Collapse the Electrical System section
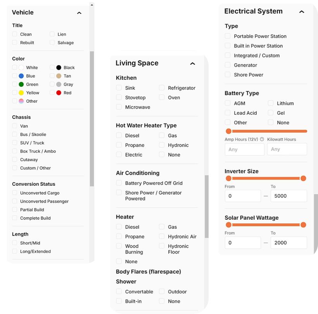 tap(302, 12)
